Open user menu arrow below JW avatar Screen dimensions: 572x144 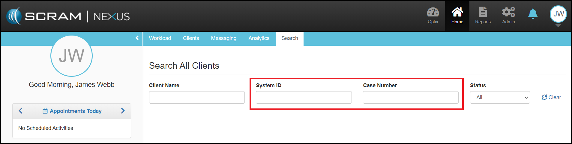coord(558,26)
